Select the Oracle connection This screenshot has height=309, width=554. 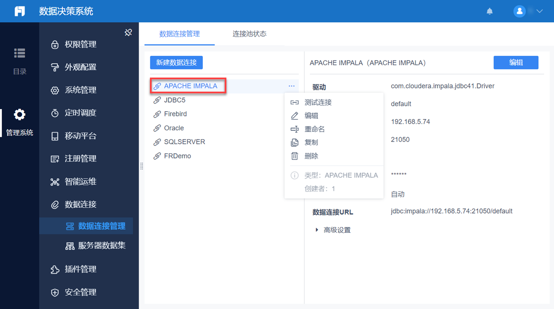(x=174, y=128)
